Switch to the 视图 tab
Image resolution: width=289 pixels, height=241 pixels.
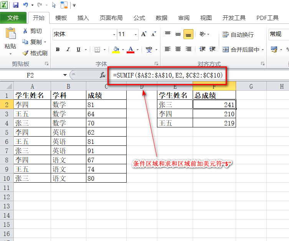point(206,18)
